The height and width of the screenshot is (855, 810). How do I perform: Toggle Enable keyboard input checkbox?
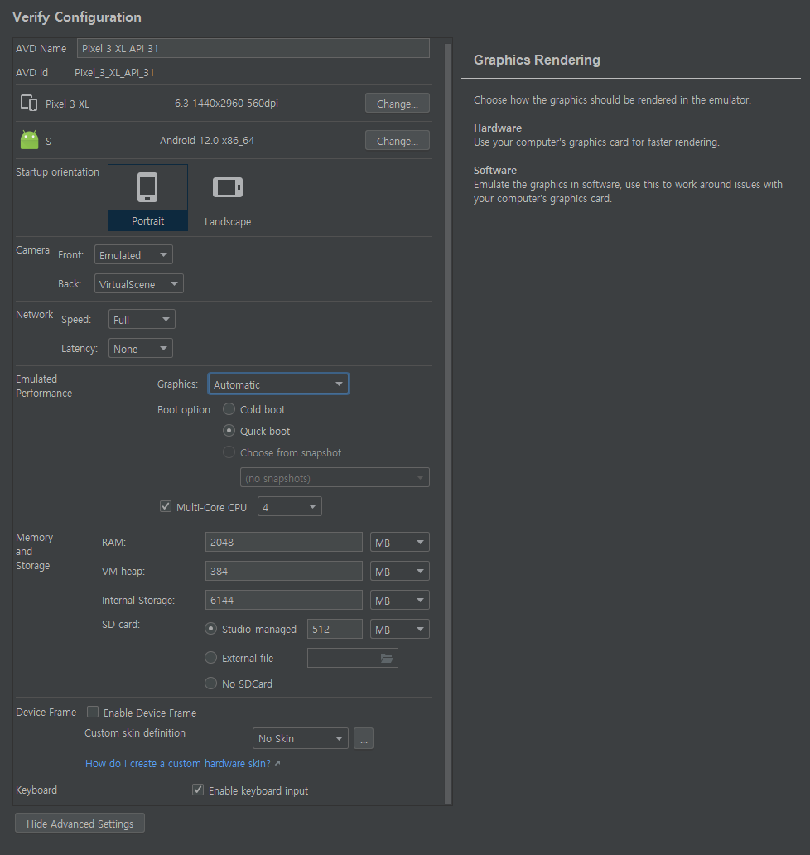198,790
